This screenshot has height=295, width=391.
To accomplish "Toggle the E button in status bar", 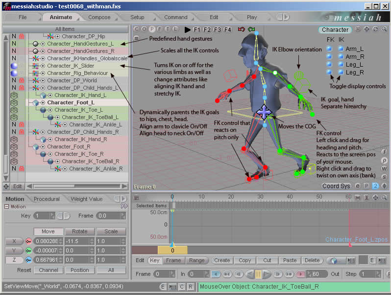I will click(163, 287).
